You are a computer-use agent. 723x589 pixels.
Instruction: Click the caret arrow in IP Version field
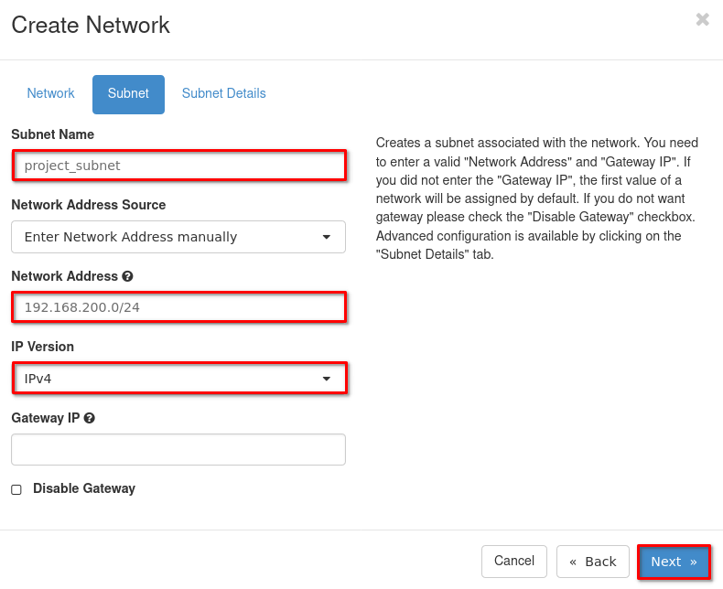click(x=327, y=379)
